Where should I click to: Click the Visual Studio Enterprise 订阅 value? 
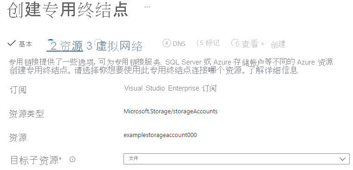170,88
